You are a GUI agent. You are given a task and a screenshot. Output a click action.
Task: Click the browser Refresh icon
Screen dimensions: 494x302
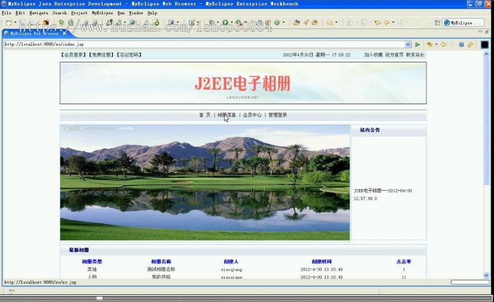470,44
